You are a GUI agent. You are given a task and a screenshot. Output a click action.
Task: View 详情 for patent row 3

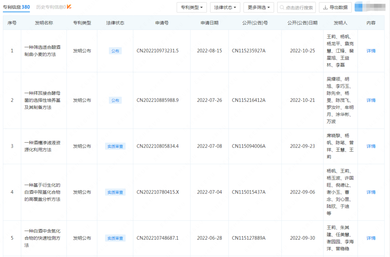coord(371,146)
